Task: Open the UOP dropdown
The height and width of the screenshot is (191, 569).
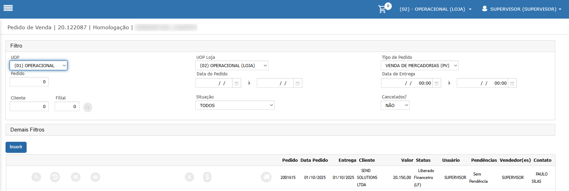Action: click(x=39, y=65)
